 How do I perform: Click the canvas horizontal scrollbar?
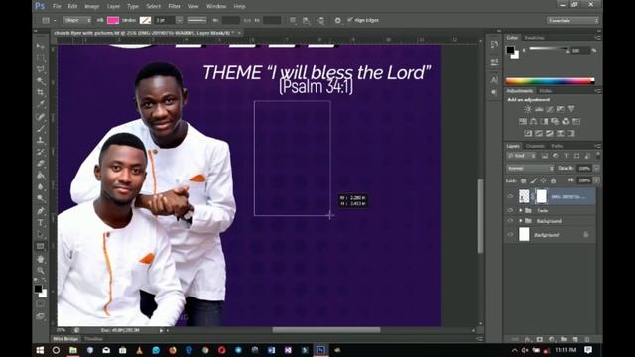[326, 330]
